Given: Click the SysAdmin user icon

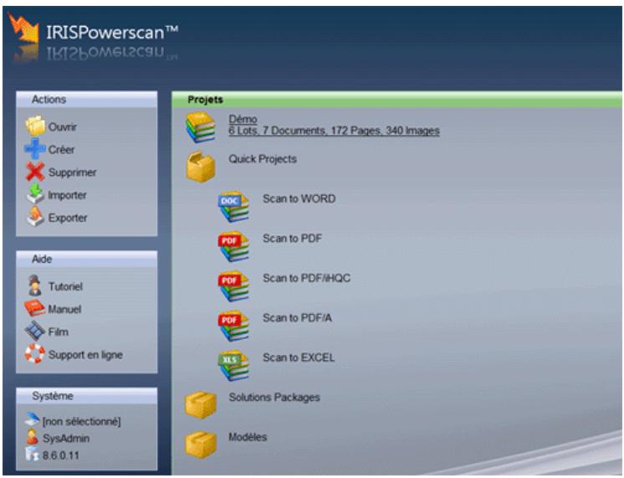Looking at the screenshot, I should point(32,437).
